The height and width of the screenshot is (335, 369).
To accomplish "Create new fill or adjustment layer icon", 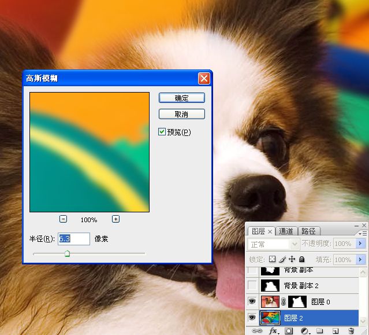I will click(x=305, y=331).
